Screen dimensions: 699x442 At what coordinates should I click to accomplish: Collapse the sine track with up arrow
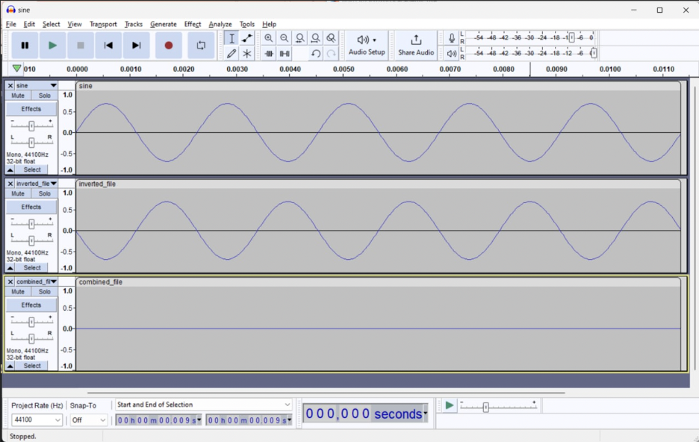click(10, 169)
